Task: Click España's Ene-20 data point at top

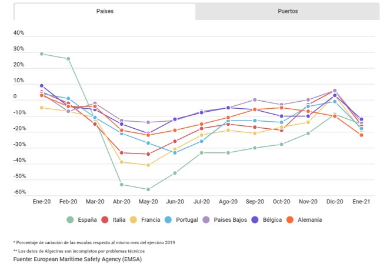Action: point(42,54)
